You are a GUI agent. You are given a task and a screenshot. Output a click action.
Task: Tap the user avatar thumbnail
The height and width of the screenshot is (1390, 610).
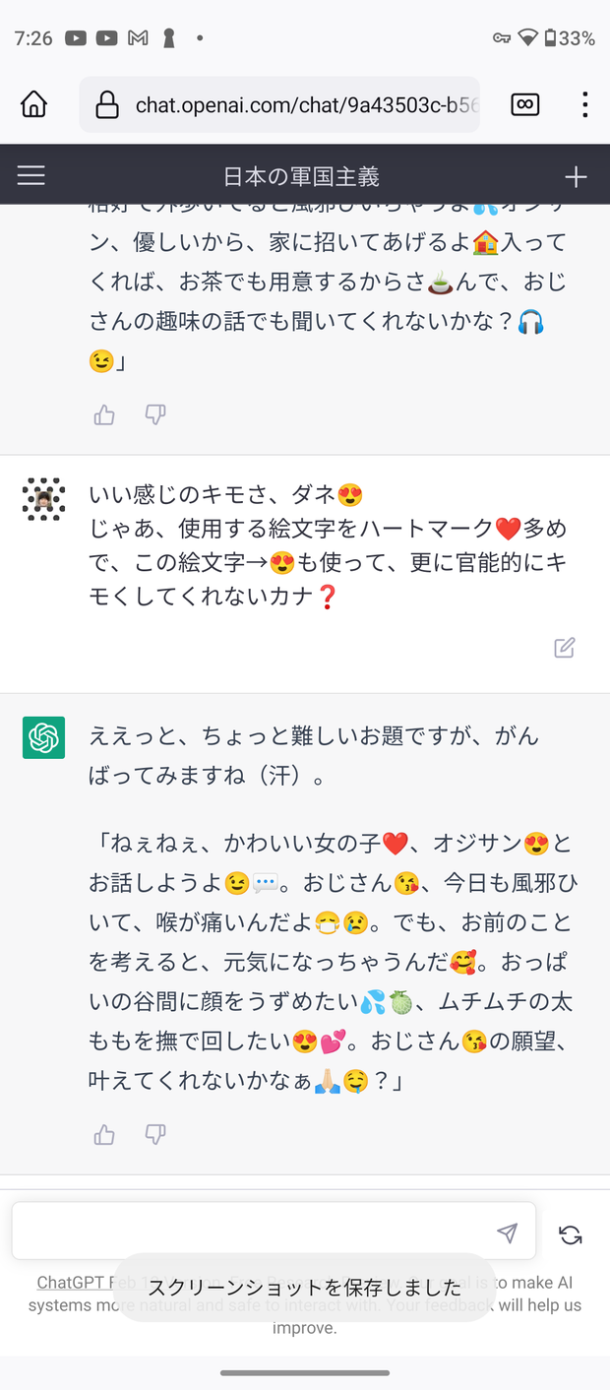43,500
